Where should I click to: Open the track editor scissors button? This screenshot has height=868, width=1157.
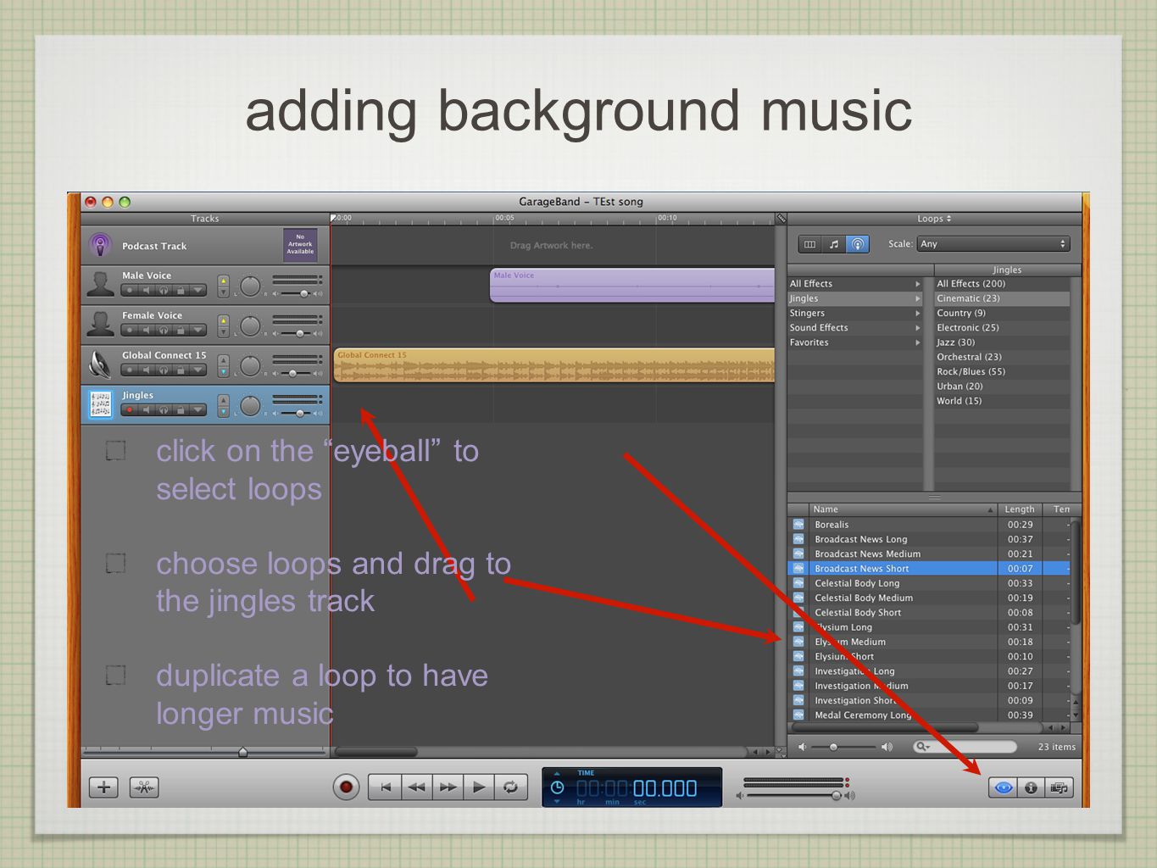point(144,787)
